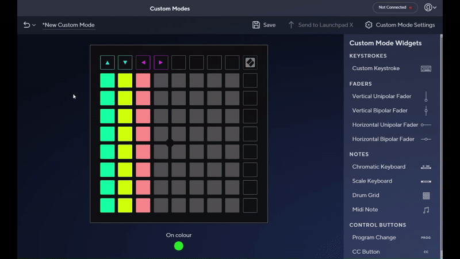Viewport: 460px width, 259px height.
Task: Open Custom Mode Settings gear
Action: coord(369,25)
